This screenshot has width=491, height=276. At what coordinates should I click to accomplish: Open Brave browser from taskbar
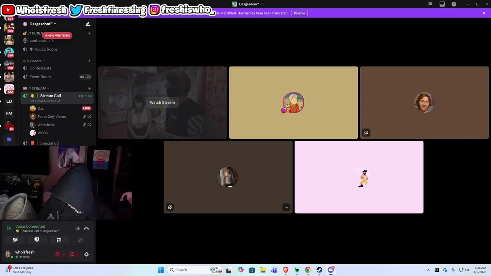[285, 270]
